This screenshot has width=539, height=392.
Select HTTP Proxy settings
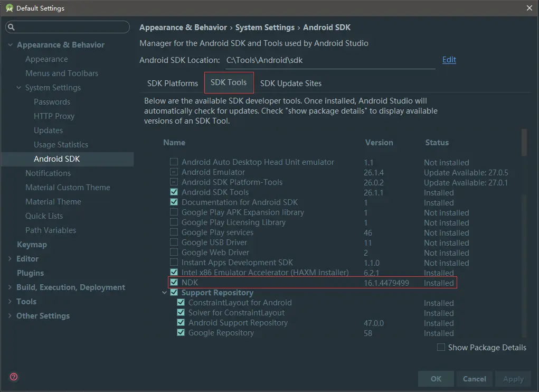54,116
